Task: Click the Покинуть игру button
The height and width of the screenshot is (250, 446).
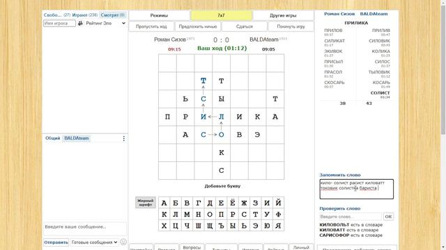Action: tap(291, 26)
